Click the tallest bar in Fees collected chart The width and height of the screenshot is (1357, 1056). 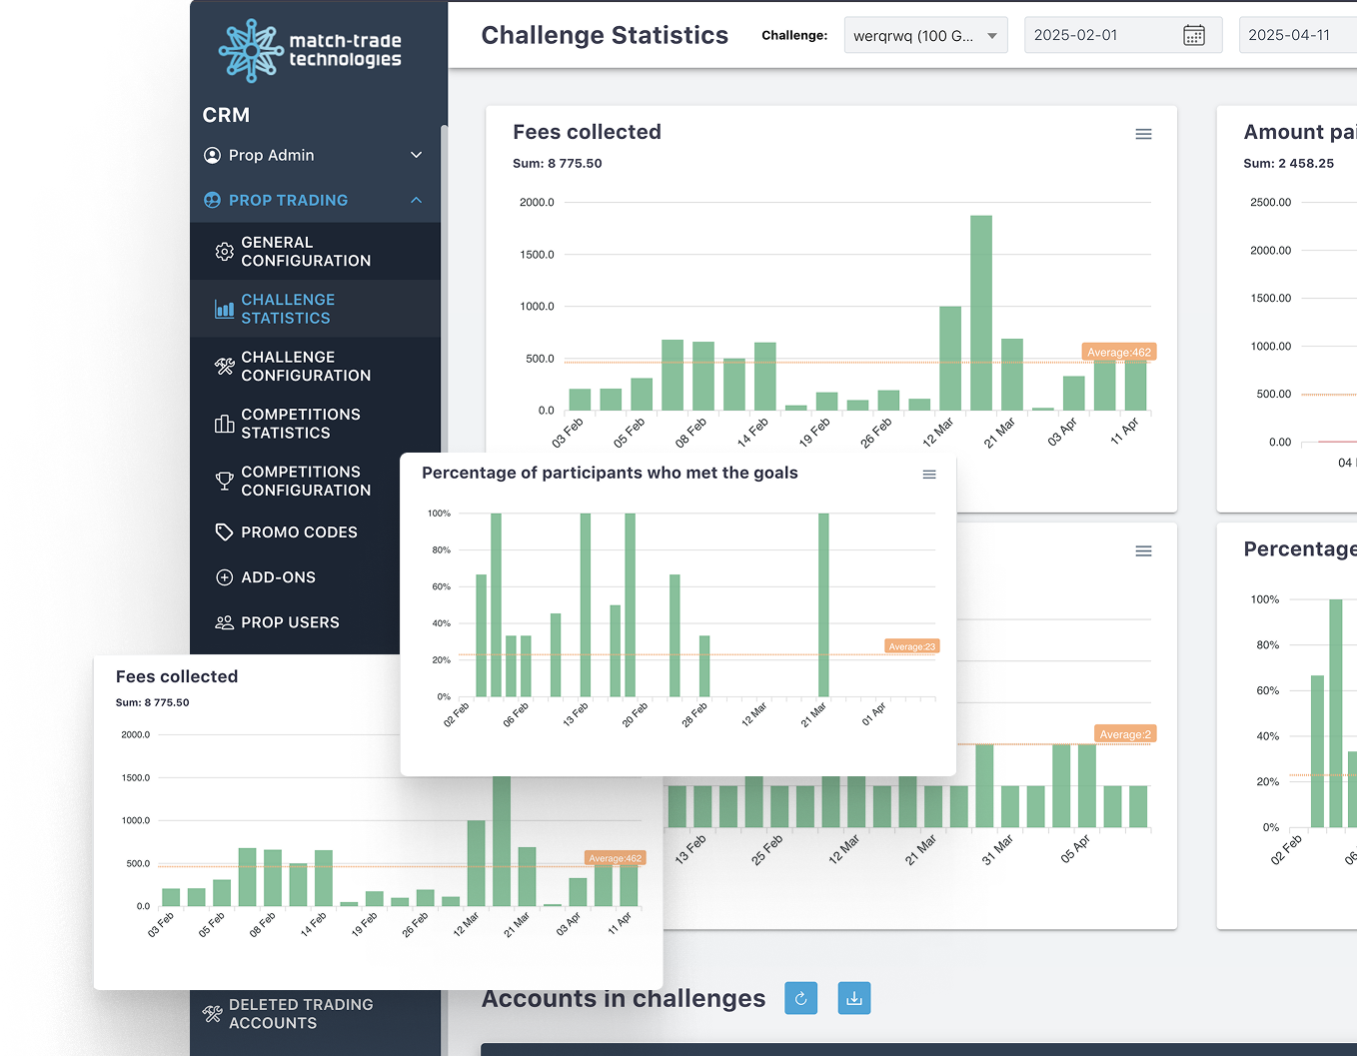coord(980,312)
